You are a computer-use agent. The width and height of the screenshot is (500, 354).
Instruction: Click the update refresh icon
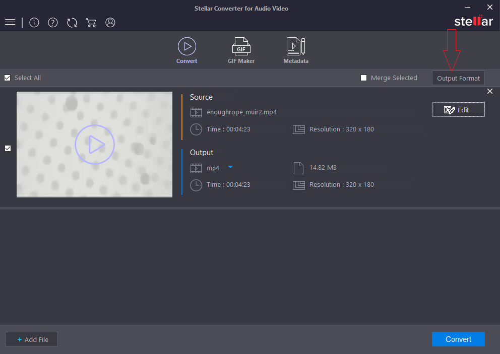72,23
